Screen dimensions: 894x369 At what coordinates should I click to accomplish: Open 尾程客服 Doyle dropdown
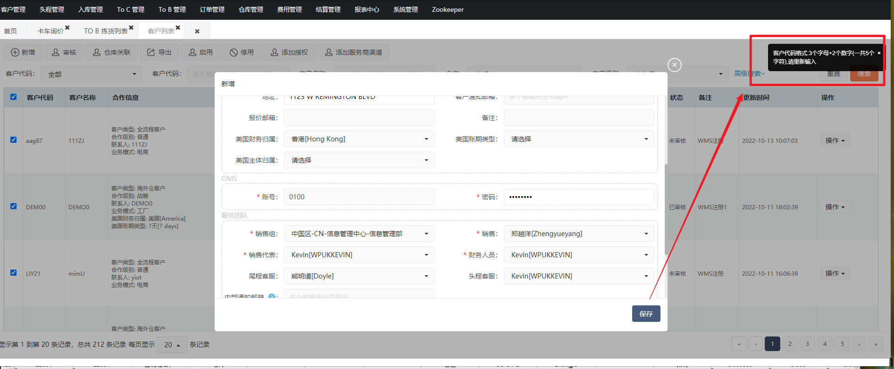359,276
